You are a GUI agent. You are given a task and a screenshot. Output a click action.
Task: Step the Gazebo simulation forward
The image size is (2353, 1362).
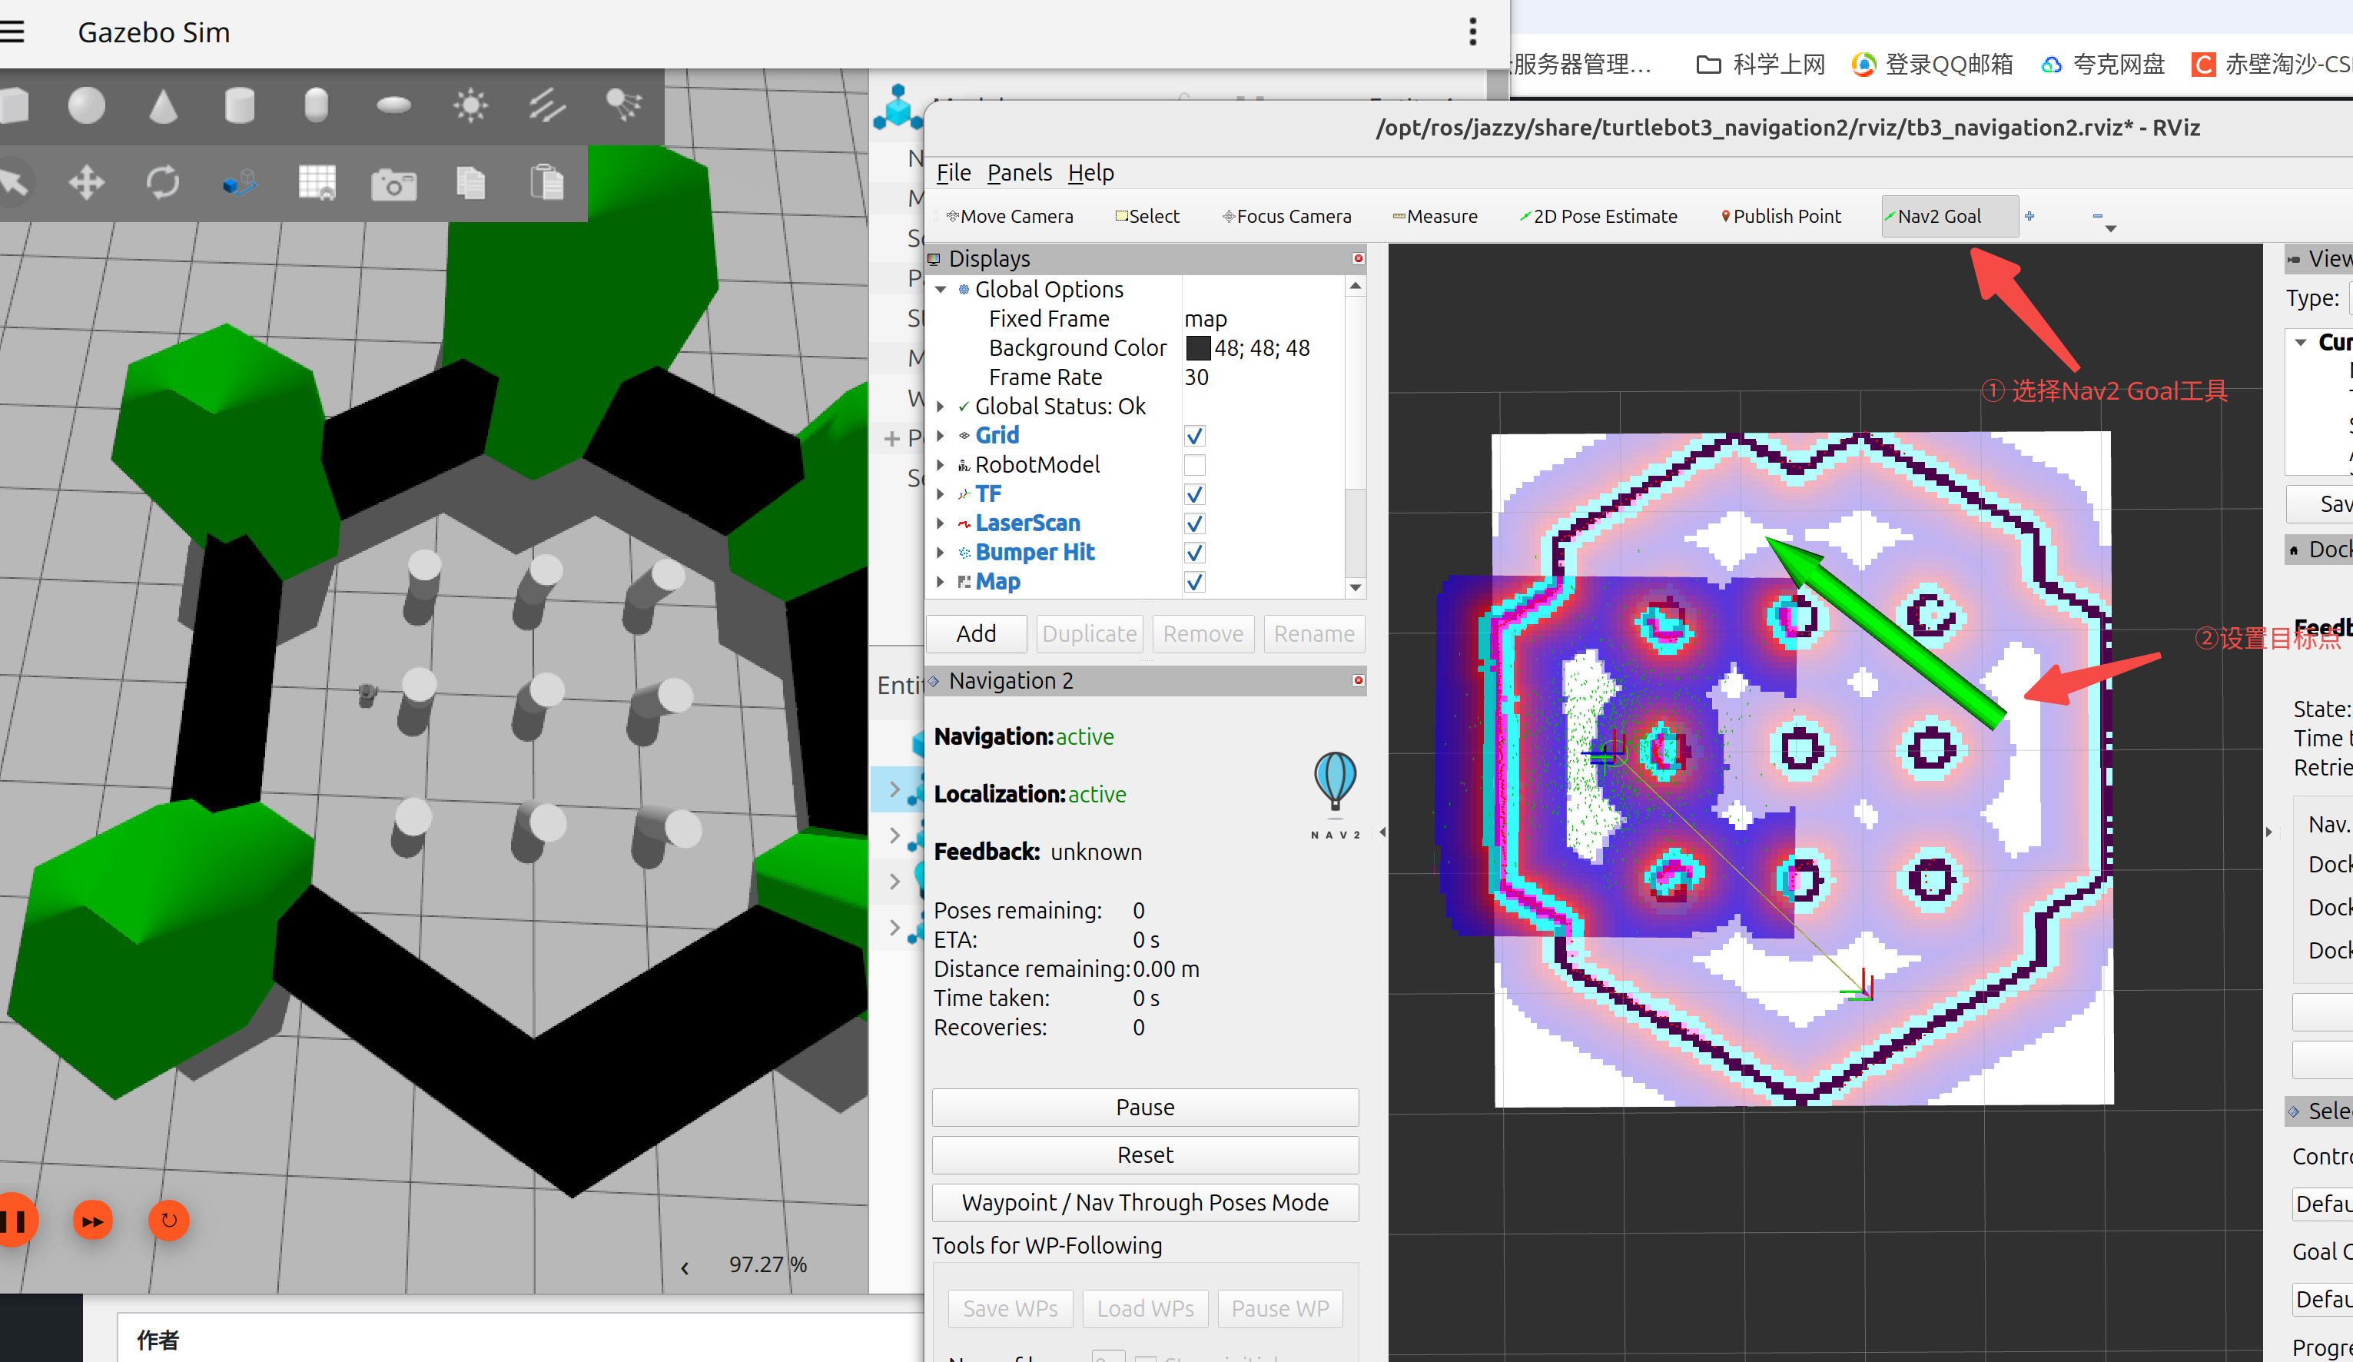92,1220
